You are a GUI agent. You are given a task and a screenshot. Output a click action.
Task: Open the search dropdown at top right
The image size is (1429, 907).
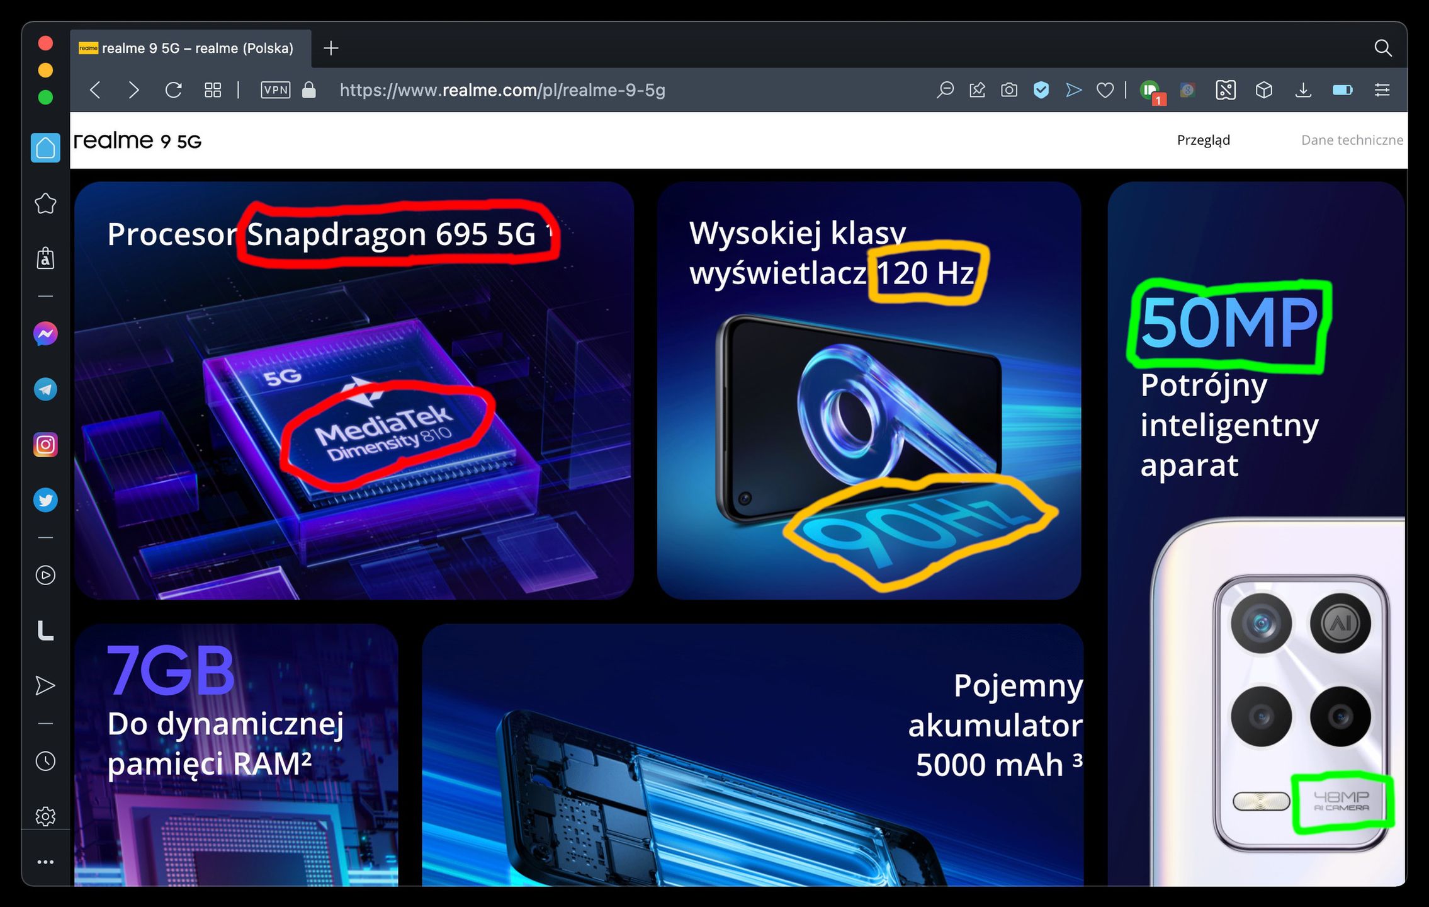point(1383,48)
